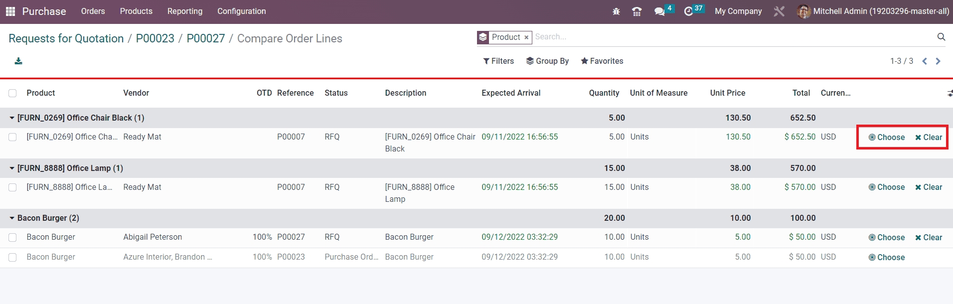
Task: Click the search magnifier icon
Action: 941,37
